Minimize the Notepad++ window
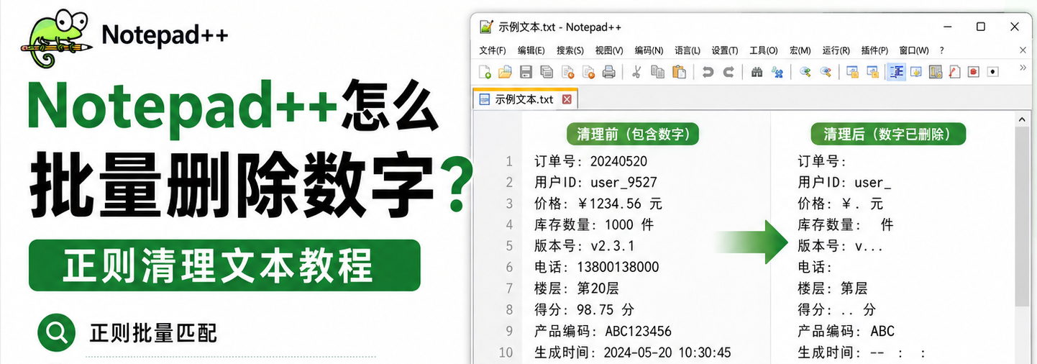This screenshot has height=364, width=1037. pyautogui.click(x=948, y=27)
